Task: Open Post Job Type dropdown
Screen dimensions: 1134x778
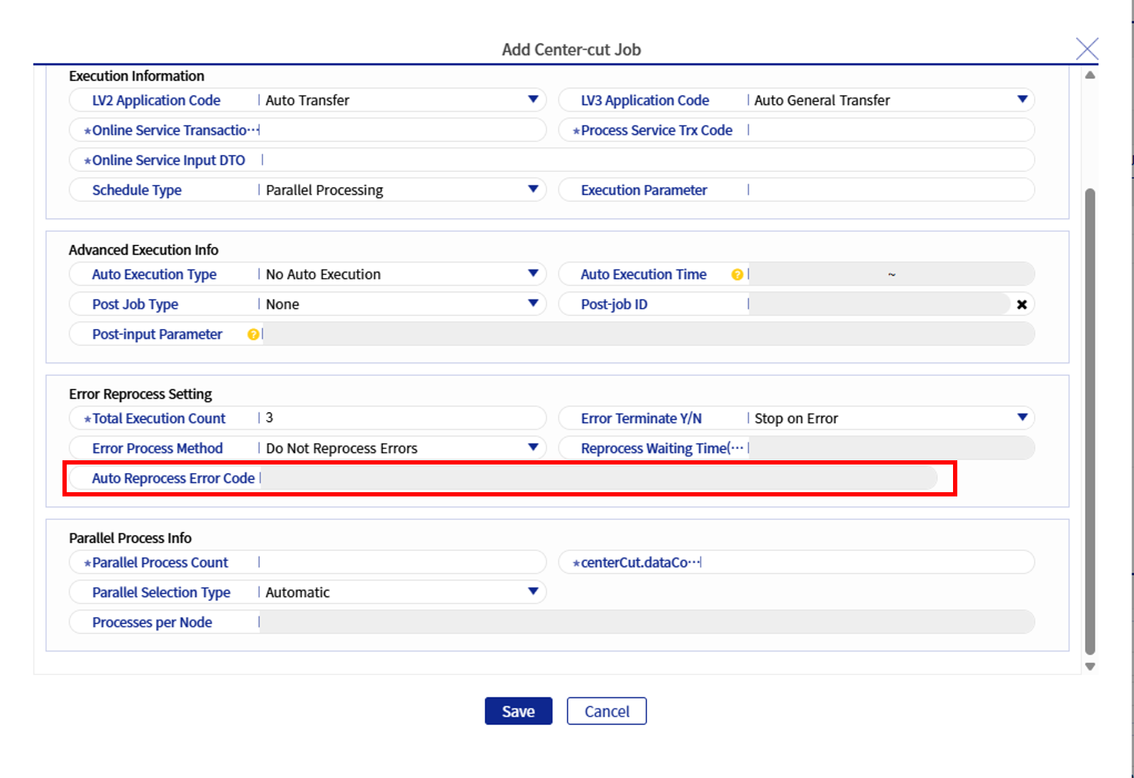Action: click(532, 304)
